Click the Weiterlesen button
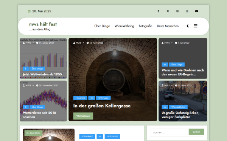 click(x=83, y=116)
